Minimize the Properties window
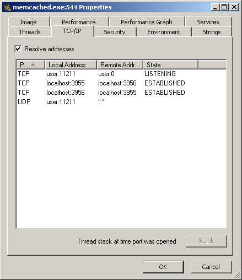Screen dimensions: 242x280 (215, 7)
